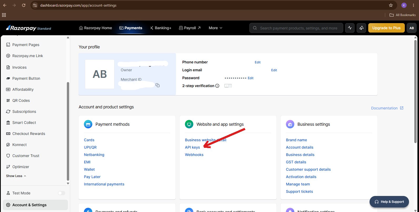The width and height of the screenshot is (419, 212).
Task: Click the Optimizer branch icon
Action: coord(8,167)
